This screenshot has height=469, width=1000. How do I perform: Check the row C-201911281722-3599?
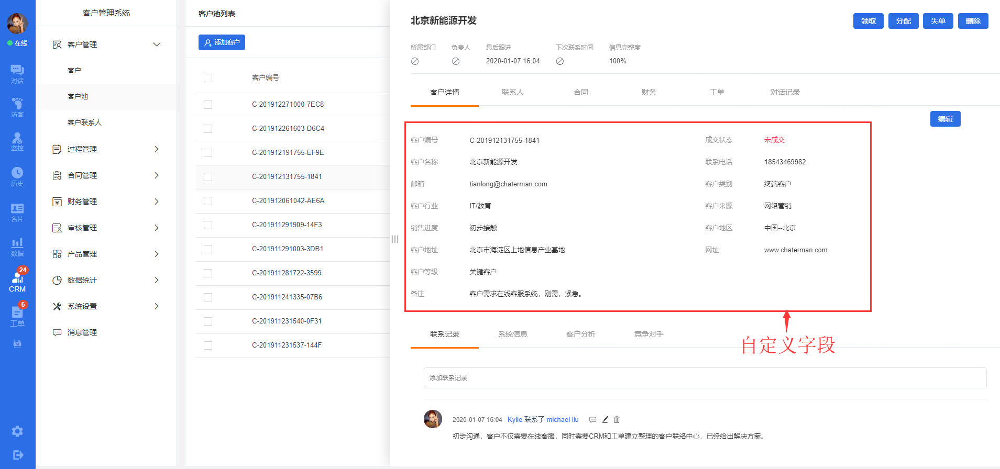click(208, 273)
